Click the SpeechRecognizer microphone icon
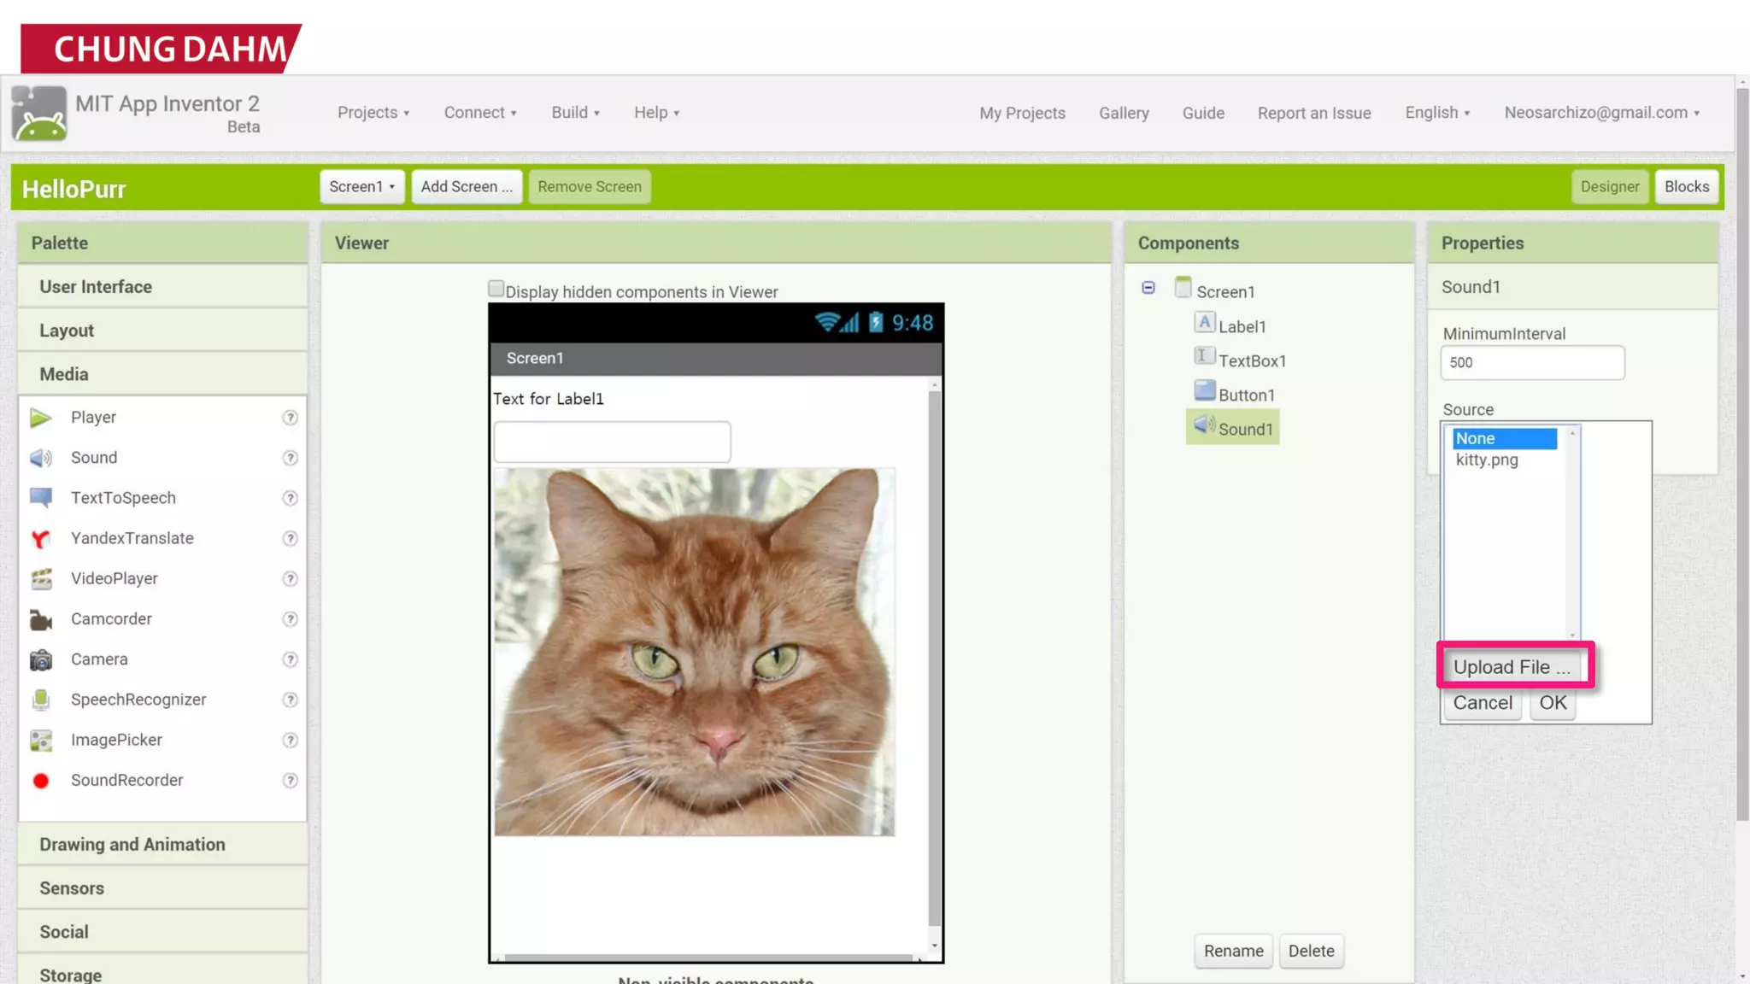The width and height of the screenshot is (1750, 984). point(40,700)
